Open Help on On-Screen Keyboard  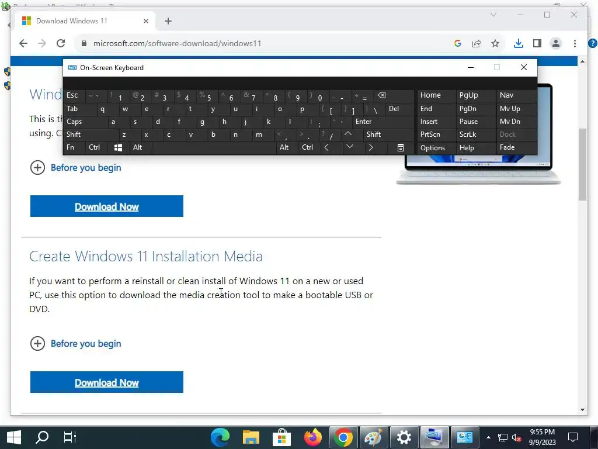(475, 148)
